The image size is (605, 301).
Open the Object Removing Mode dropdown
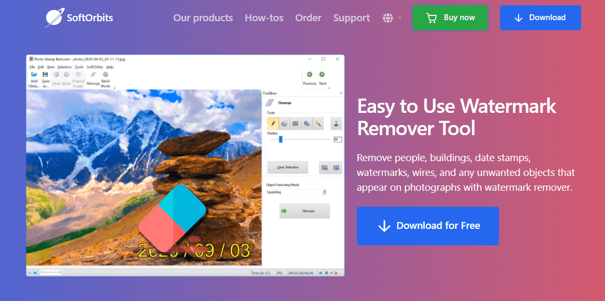tap(296, 192)
